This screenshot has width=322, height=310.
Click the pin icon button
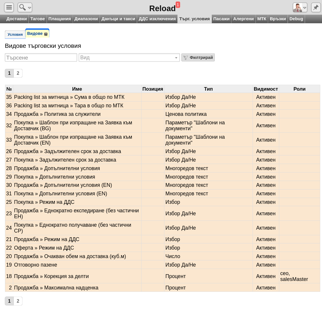click(x=316, y=7)
